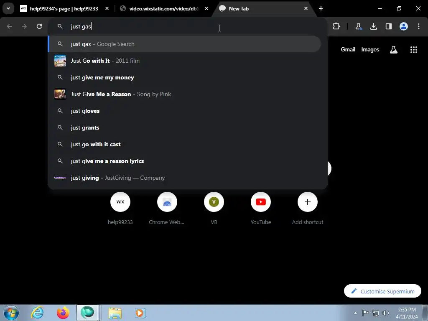Select 'just give me my money' suggestion
The image size is (428, 321).
click(x=184, y=77)
